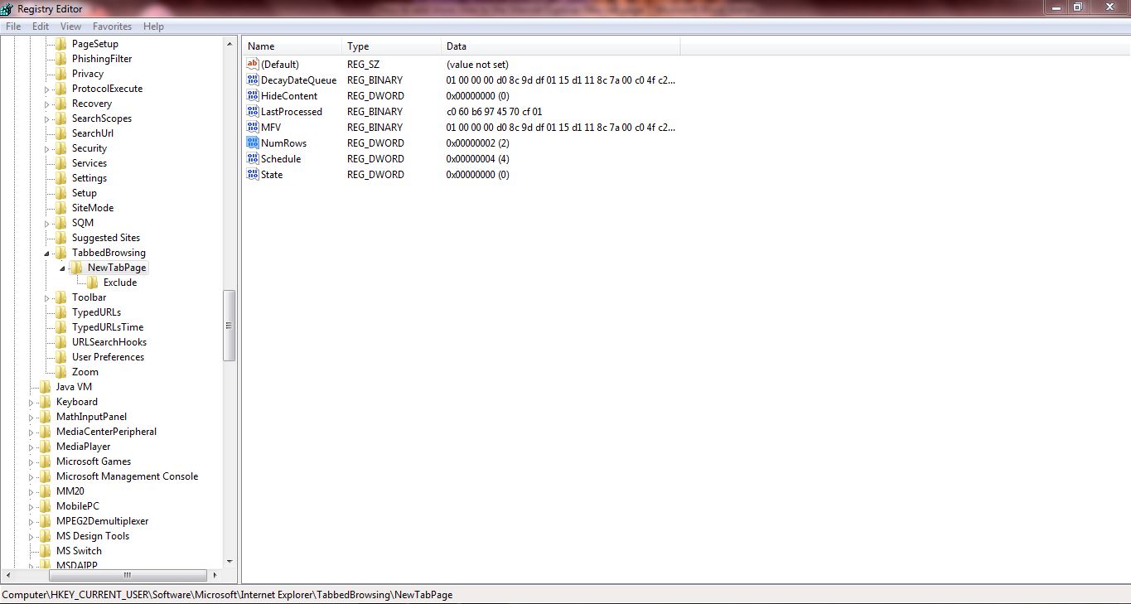Select the TypedURLsTime key

point(108,327)
